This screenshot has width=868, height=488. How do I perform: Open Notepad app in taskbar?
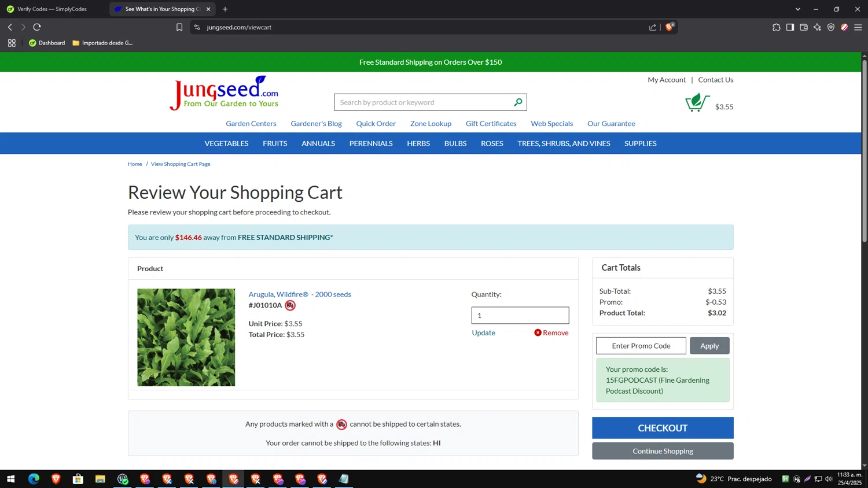pos(344,479)
